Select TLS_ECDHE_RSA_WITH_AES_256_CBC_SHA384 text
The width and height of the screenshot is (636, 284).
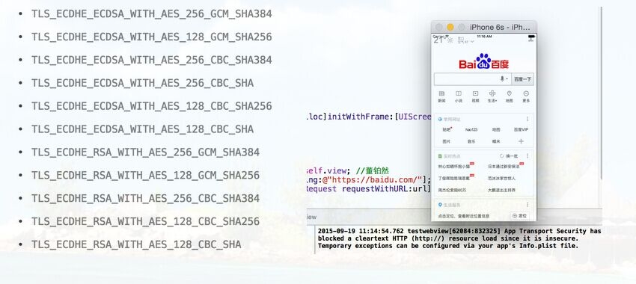coord(146,199)
